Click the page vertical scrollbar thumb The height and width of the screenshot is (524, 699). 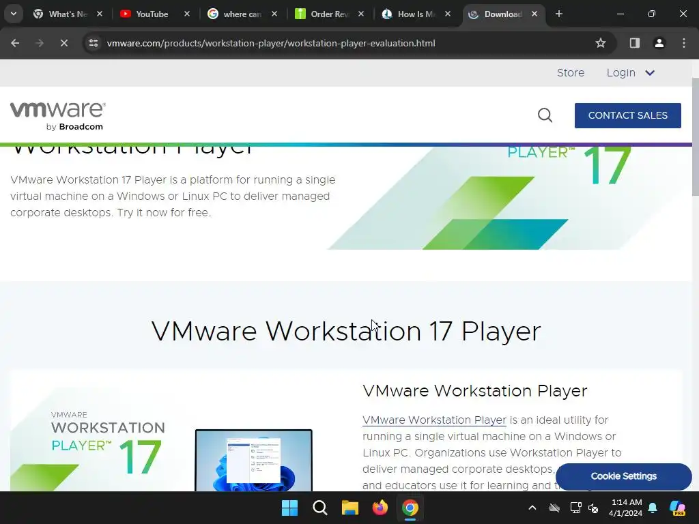coord(696,136)
